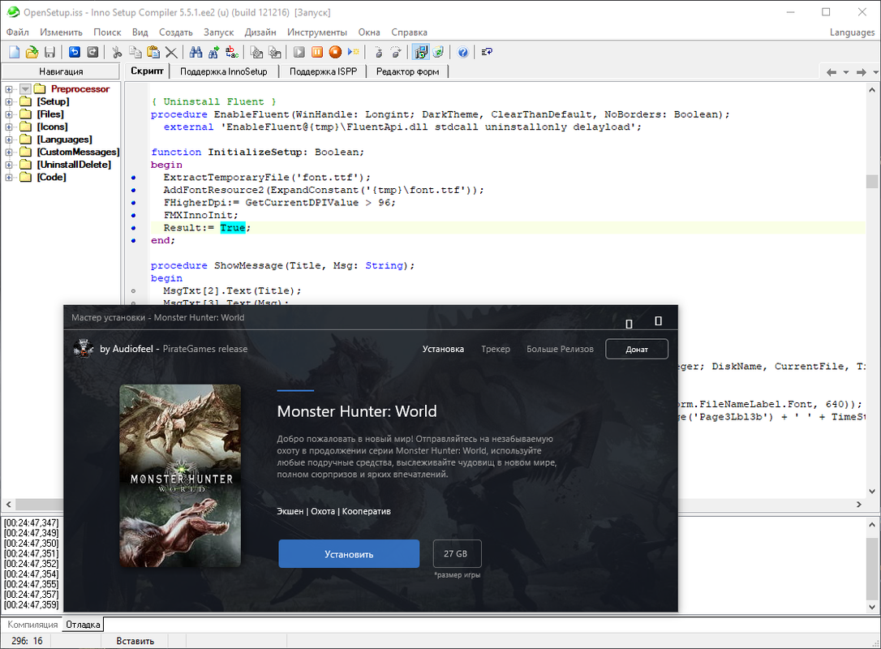
Task: Navigate back with the left tab arrow
Action: (x=832, y=72)
